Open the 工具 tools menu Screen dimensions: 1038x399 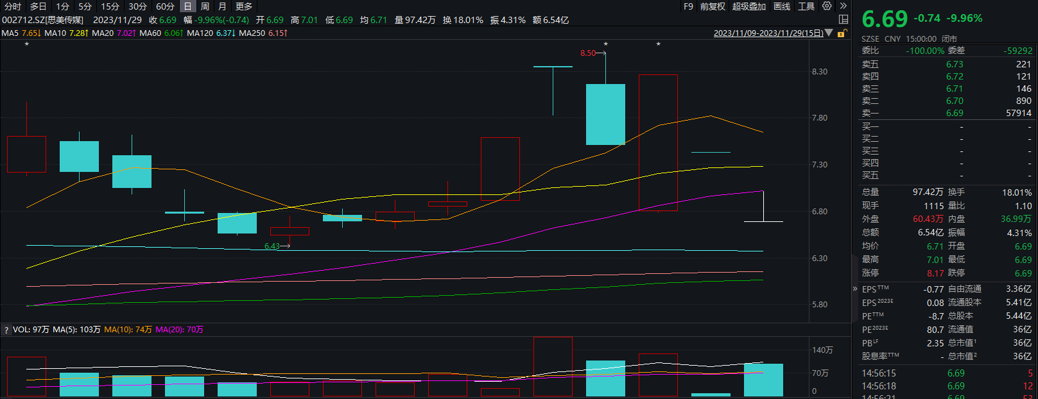806,6
